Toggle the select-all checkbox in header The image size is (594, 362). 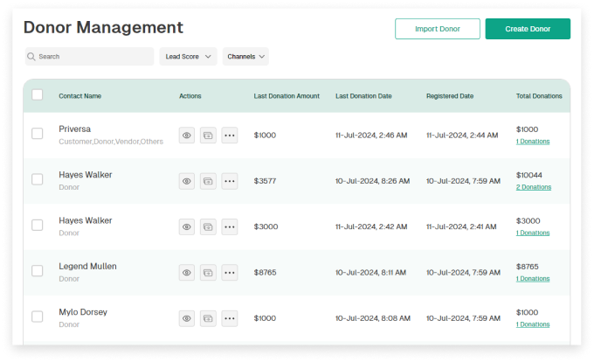(x=38, y=95)
